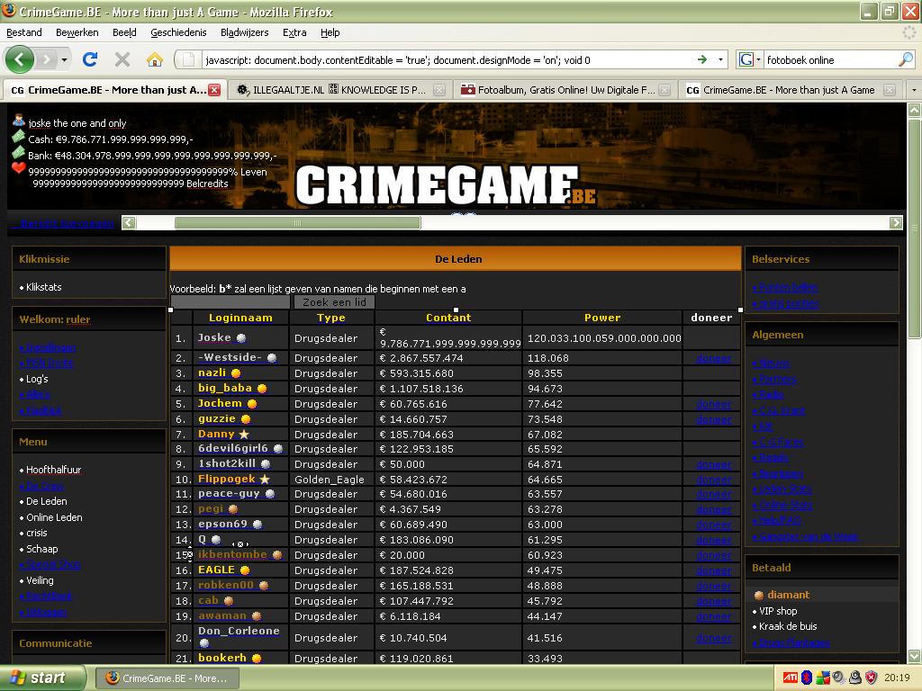Viewport: 922px width, 691px height.
Task: Click the ATI tray icon
Action: click(791, 678)
